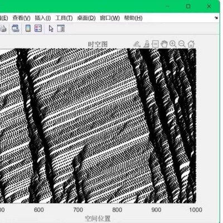This screenshot has height=223, width=223.
Task: Close the figure window
Action: (209, 6)
